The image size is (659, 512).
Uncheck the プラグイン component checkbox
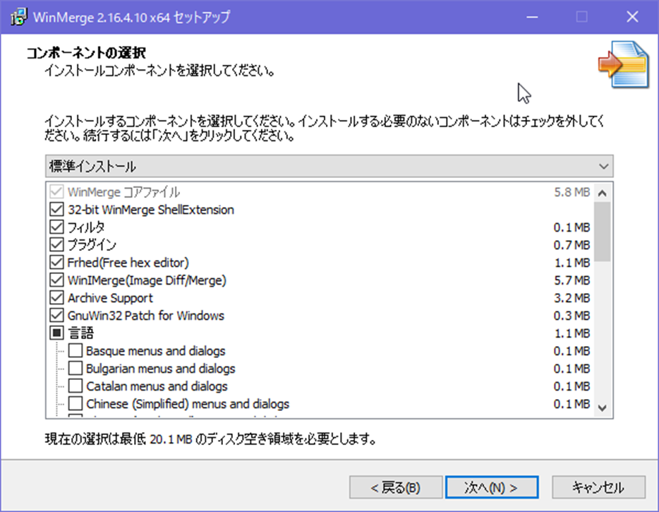coord(56,244)
